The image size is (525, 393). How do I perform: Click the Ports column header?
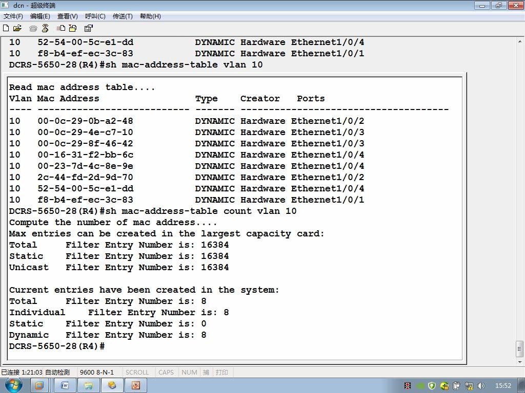pyautogui.click(x=311, y=99)
